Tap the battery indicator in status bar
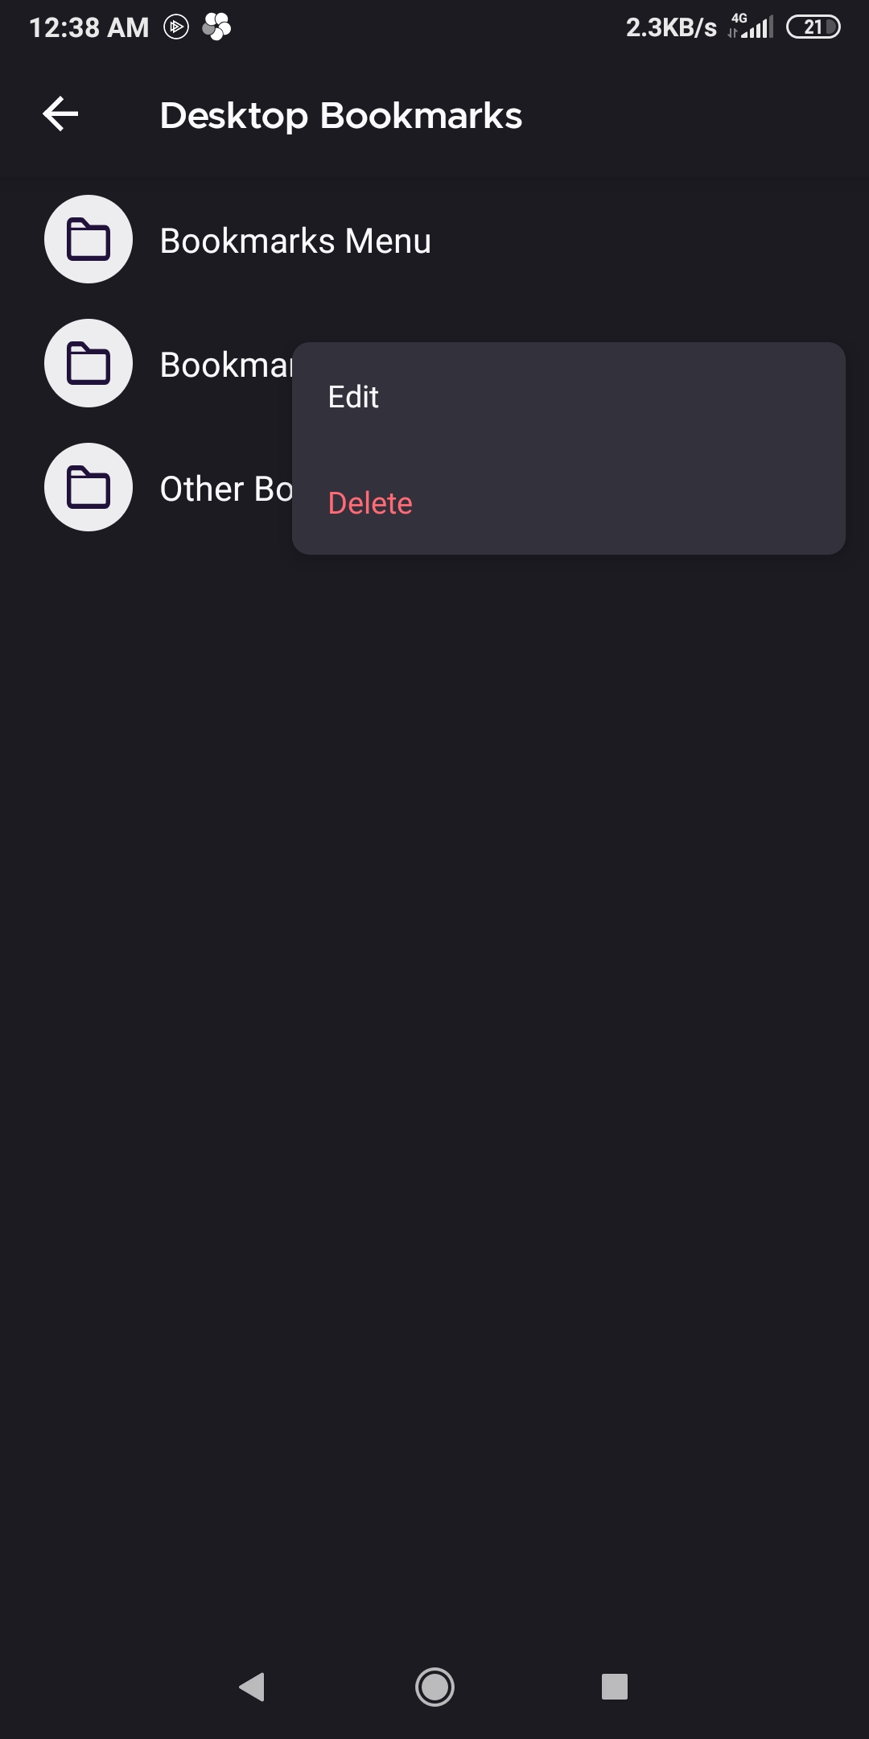The image size is (869, 1739). coord(813,27)
